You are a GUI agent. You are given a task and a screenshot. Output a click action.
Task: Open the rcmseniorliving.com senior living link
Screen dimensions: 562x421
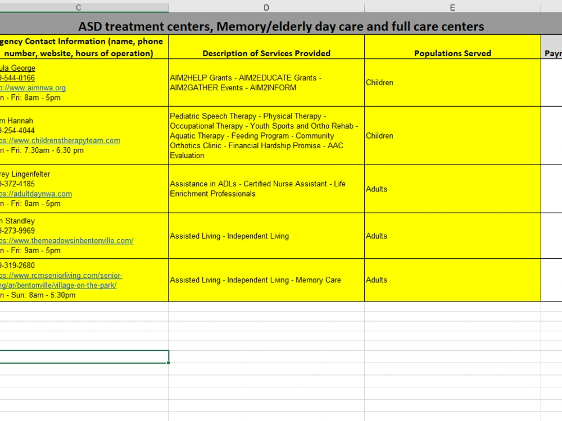click(61, 280)
